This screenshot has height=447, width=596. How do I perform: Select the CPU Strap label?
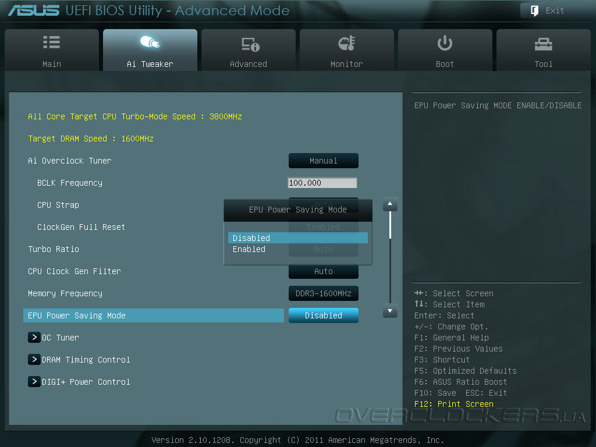coord(58,205)
